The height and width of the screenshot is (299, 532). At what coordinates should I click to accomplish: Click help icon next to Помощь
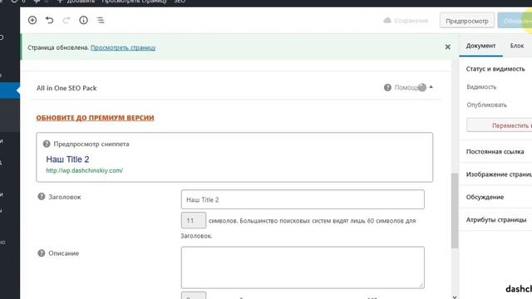click(387, 88)
